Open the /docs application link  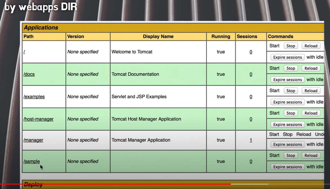tap(29, 74)
